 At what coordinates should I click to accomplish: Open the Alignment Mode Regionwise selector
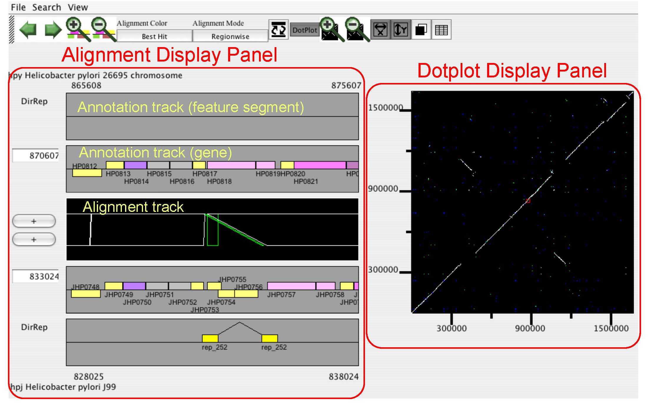tap(230, 36)
